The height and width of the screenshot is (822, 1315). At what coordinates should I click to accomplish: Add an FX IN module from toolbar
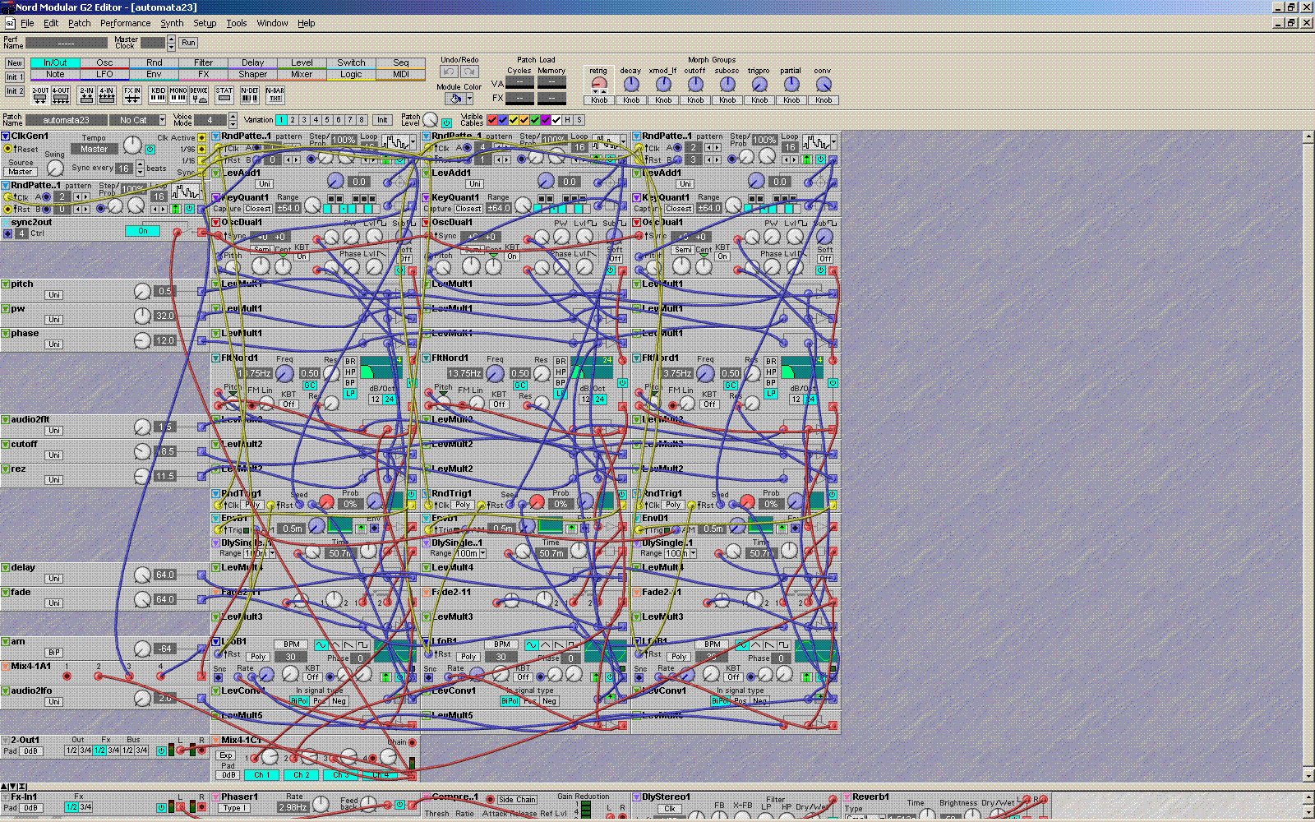point(132,95)
